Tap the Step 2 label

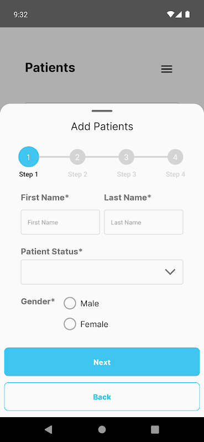click(x=77, y=175)
